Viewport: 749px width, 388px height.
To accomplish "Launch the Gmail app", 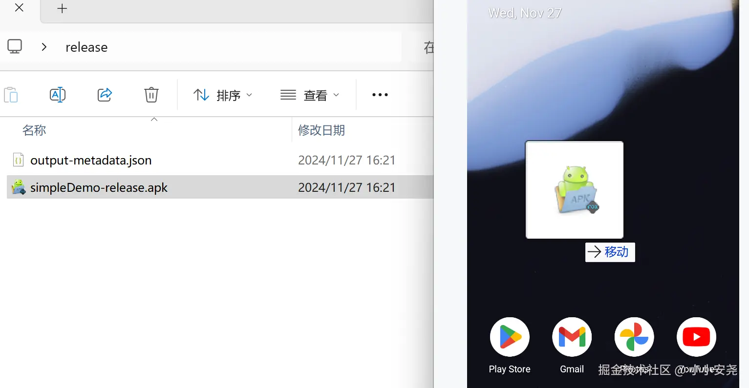I will [x=571, y=337].
